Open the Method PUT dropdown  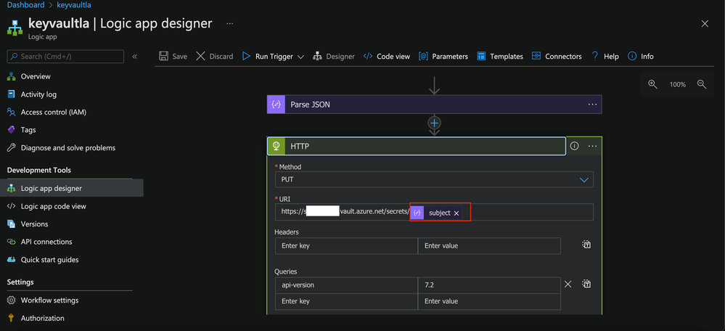coord(434,179)
